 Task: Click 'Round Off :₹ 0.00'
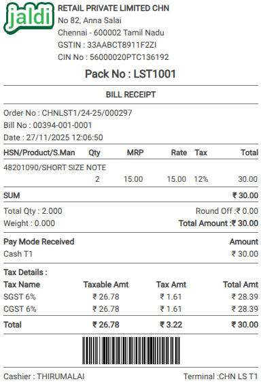tap(227, 211)
